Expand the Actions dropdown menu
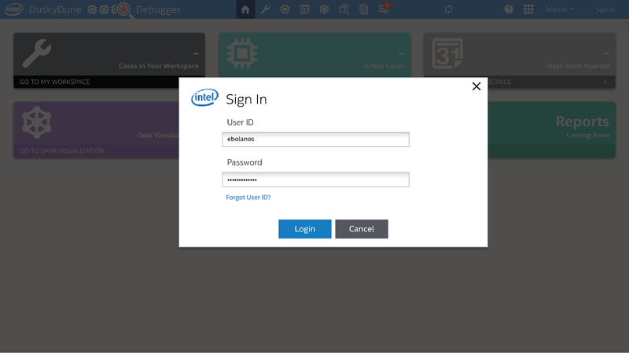629x353 pixels. click(x=559, y=9)
